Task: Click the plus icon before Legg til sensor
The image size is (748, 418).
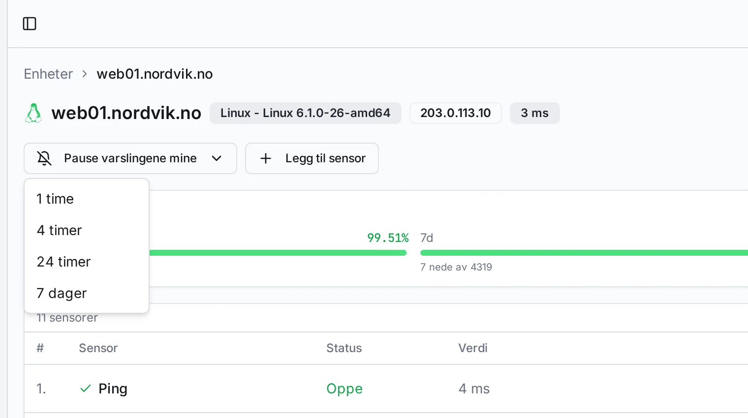Action: pyautogui.click(x=266, y=158)
